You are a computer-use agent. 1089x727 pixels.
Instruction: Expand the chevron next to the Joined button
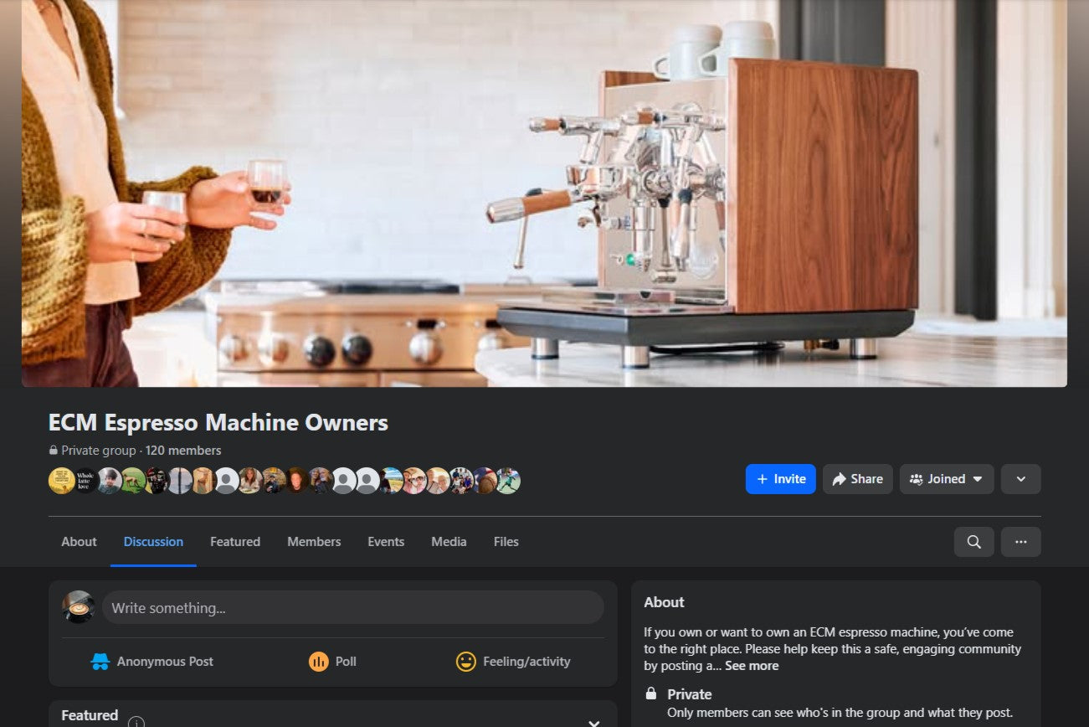[x=1020, y=478]
